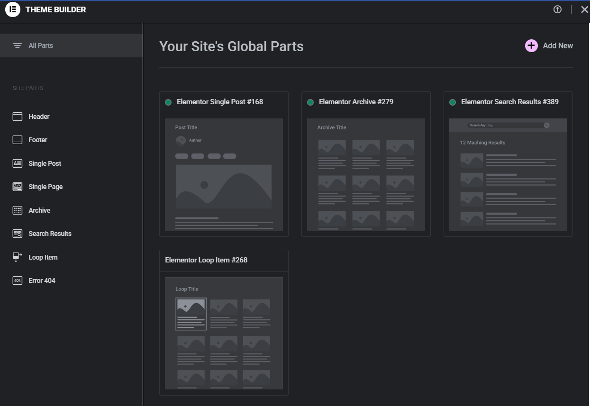Open Elementor Loop Item #268 title
This screenshot has width=590, height=406.
206,260
